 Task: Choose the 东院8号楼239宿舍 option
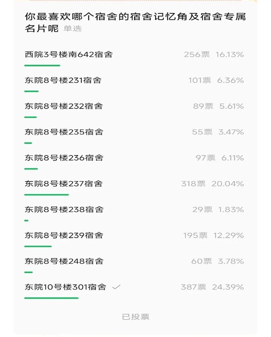click(64, 235)
